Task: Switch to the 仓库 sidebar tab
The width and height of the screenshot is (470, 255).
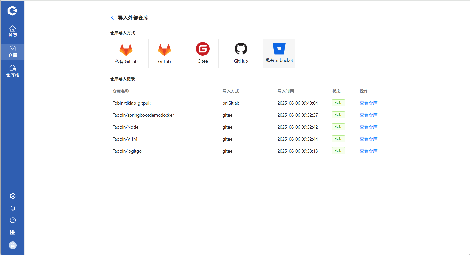Action: point(12,51)
